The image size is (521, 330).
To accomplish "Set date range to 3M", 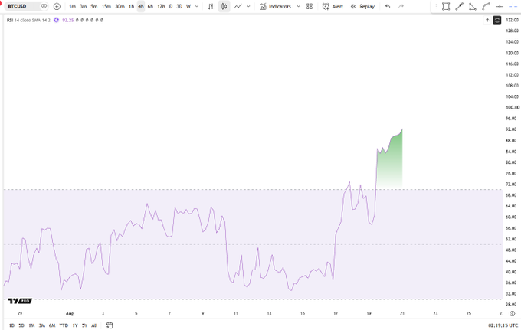I will [42, 325].
